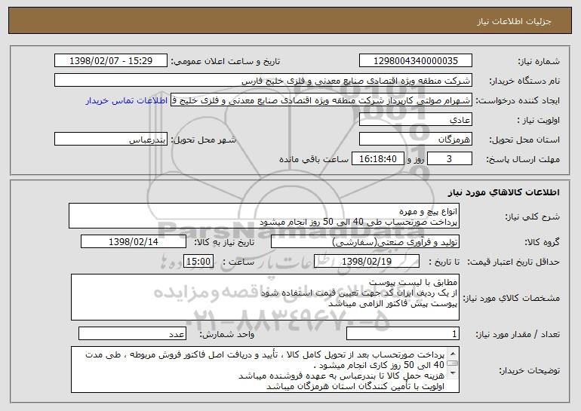Click the quantity field showing 1
Viewport: 581px width, 411px height.
coord(403,333)
